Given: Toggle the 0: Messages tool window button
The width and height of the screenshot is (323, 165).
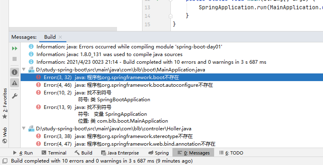Looking at the screenshot, I should click(193, 153).
